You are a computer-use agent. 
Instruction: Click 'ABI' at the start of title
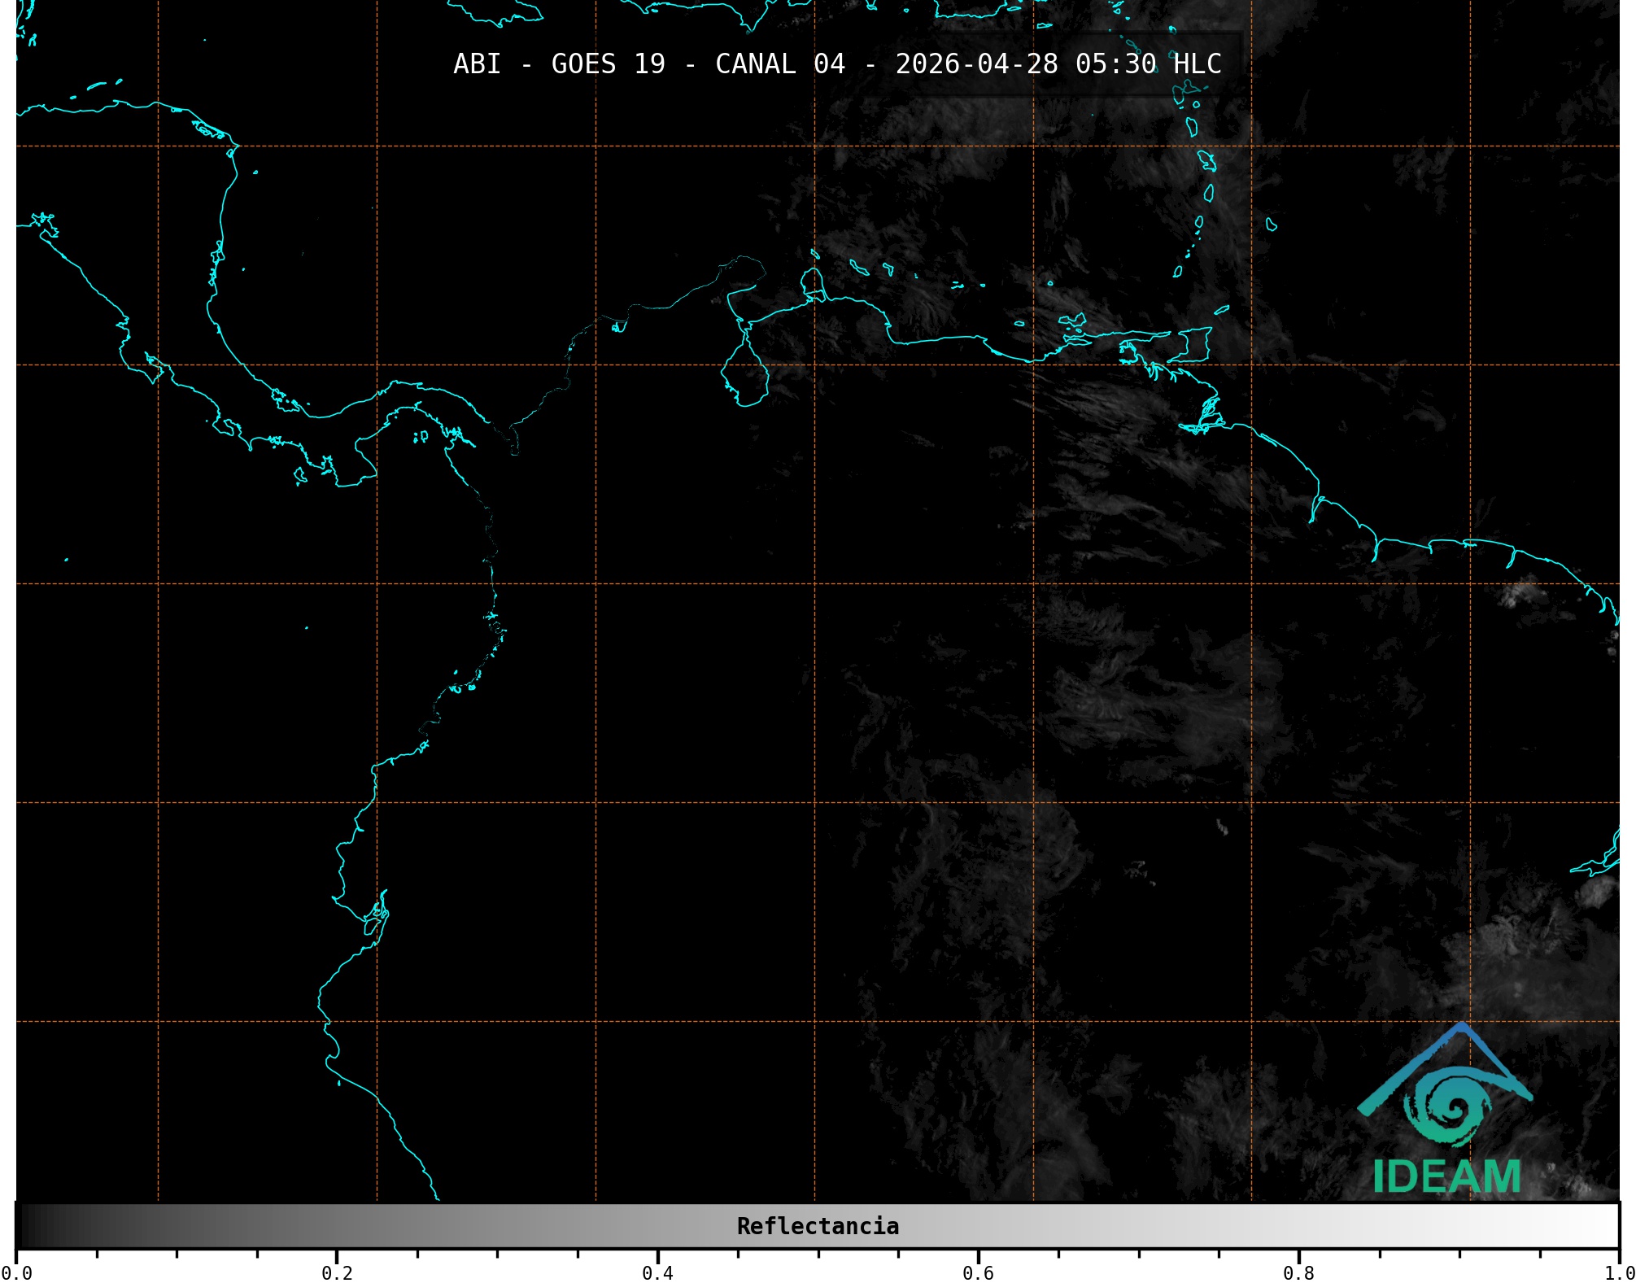(x=477, y=64)
